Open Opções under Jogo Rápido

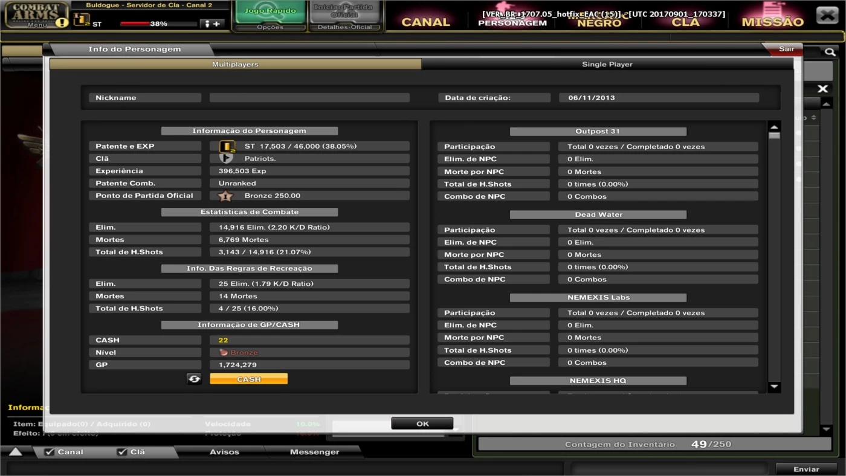pyautogui.click(x=270, y=27)
